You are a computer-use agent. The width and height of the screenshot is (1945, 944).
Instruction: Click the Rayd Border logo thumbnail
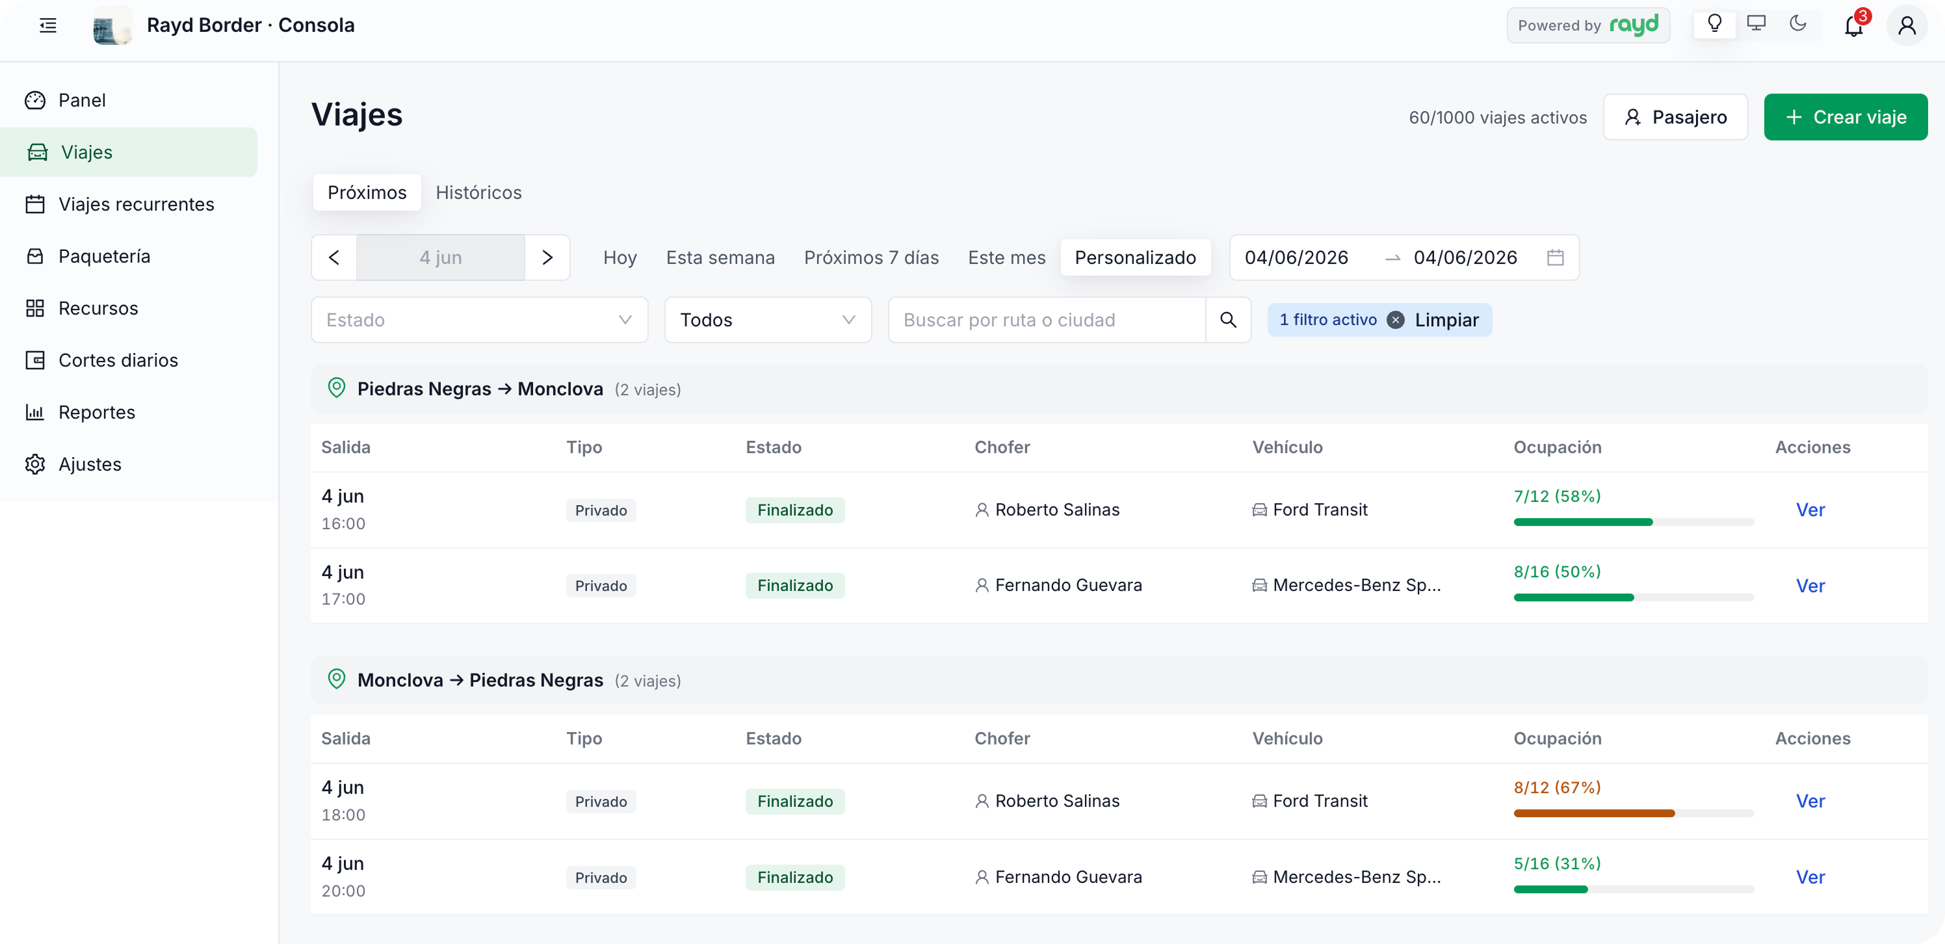[x=112, y=25]
